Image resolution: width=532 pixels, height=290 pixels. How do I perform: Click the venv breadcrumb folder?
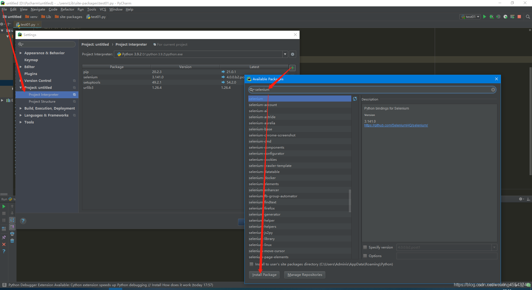31,17
